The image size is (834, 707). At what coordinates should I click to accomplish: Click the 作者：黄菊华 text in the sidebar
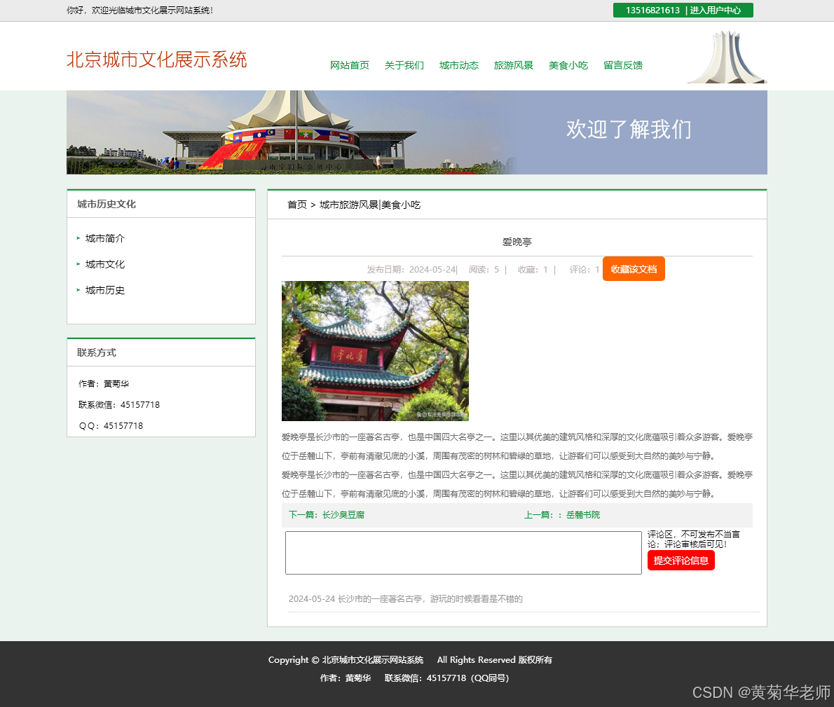[104, 384]
